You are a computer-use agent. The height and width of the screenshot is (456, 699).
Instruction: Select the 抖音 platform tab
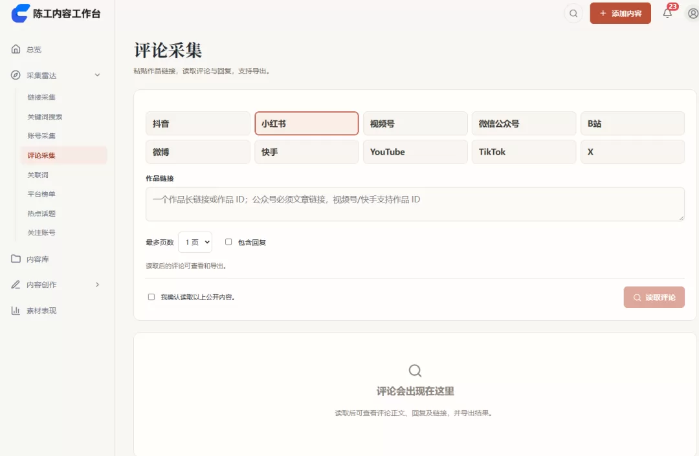coord(197,124)
